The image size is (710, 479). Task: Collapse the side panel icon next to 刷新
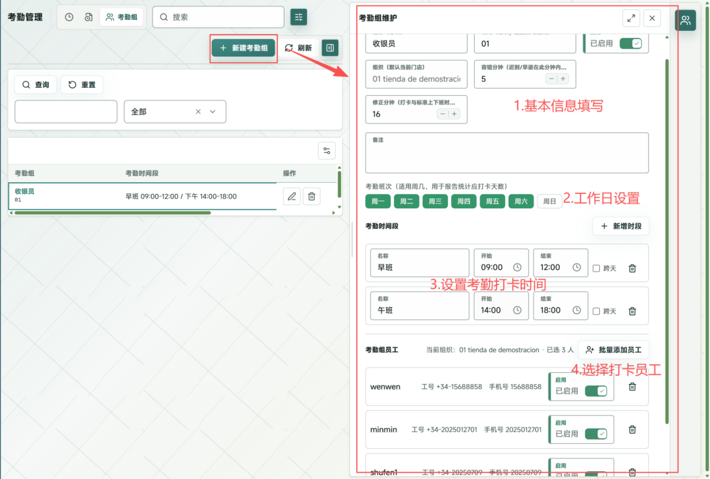(330, 48)
